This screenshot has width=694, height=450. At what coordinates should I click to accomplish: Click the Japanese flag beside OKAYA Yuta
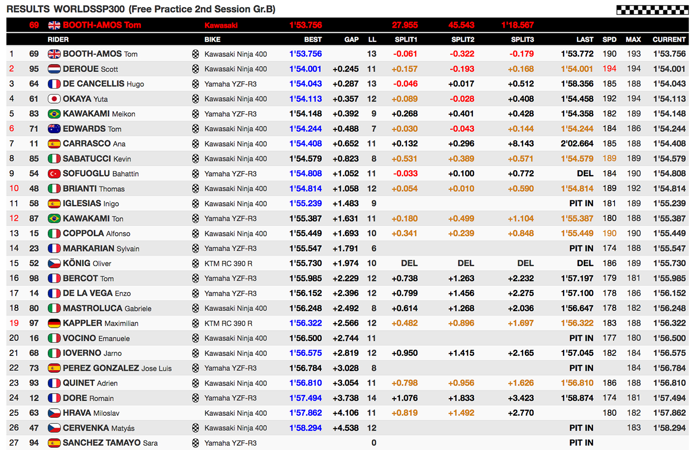click(54, 99)
